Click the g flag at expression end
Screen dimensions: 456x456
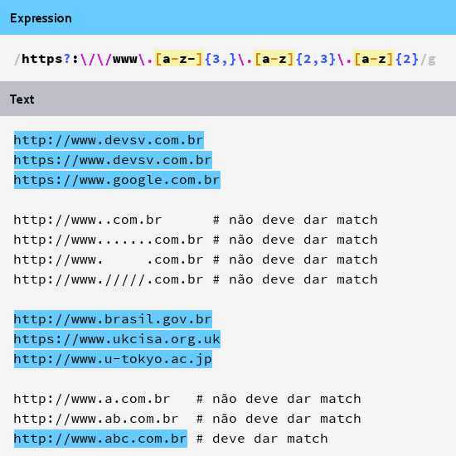click(x=432, y=60)
